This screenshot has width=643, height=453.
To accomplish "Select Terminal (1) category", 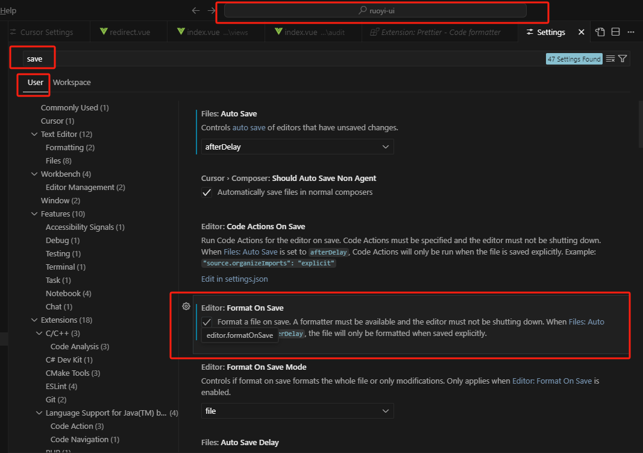I will pyautogui.click(x=66, y=267).
